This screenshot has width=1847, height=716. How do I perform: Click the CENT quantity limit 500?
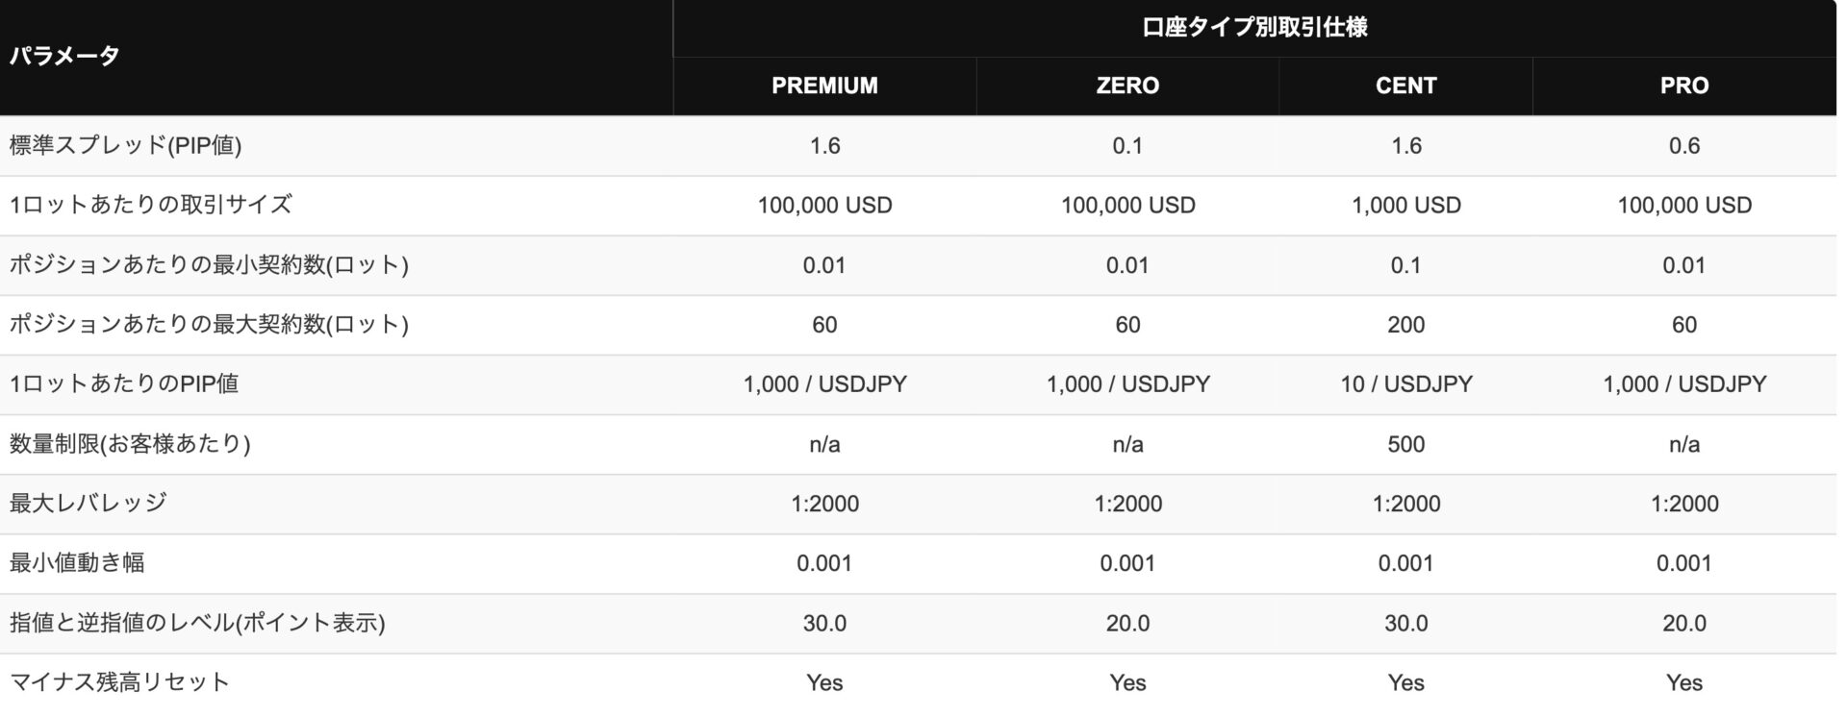click(x=1405, y=444)
